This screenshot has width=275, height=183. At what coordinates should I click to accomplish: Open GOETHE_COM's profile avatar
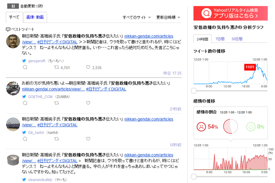tap(13, 88)
